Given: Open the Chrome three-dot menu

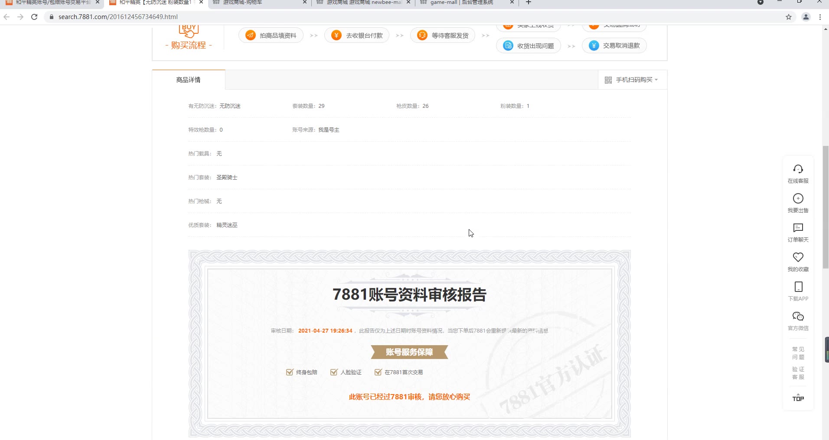Looking at the screenshot, I should (820, 17).
